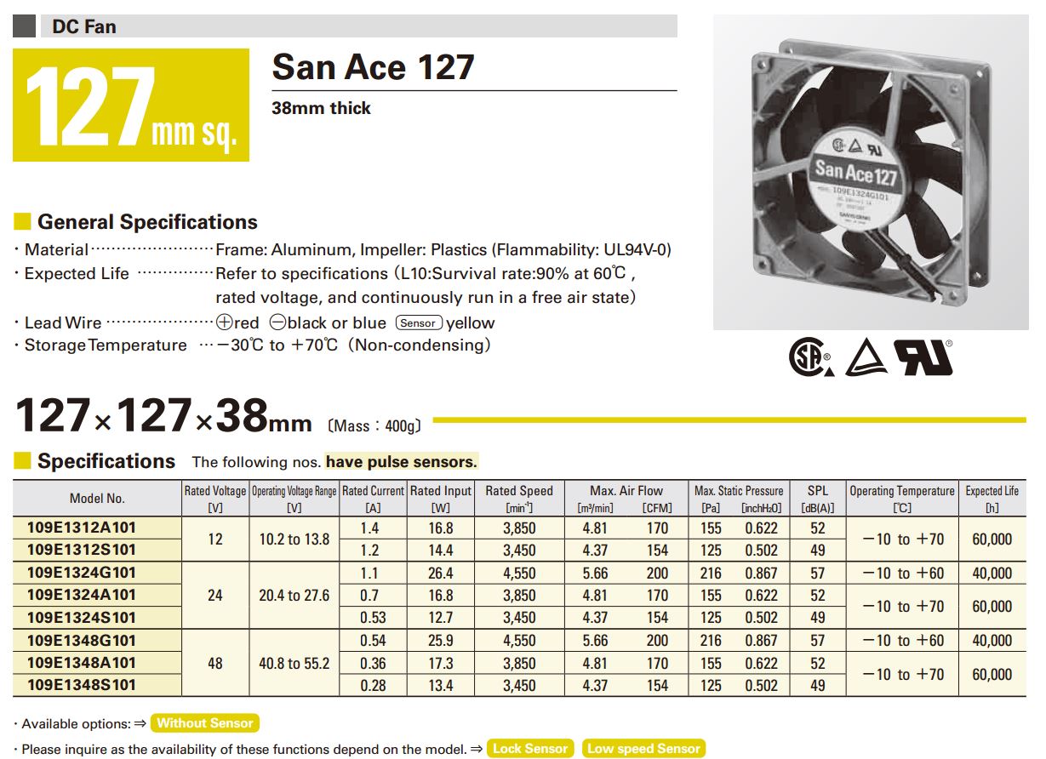Screen dimensions: 1046x759
Task: Click the 'Without Sensor' option badge
Action: [205, 723]
